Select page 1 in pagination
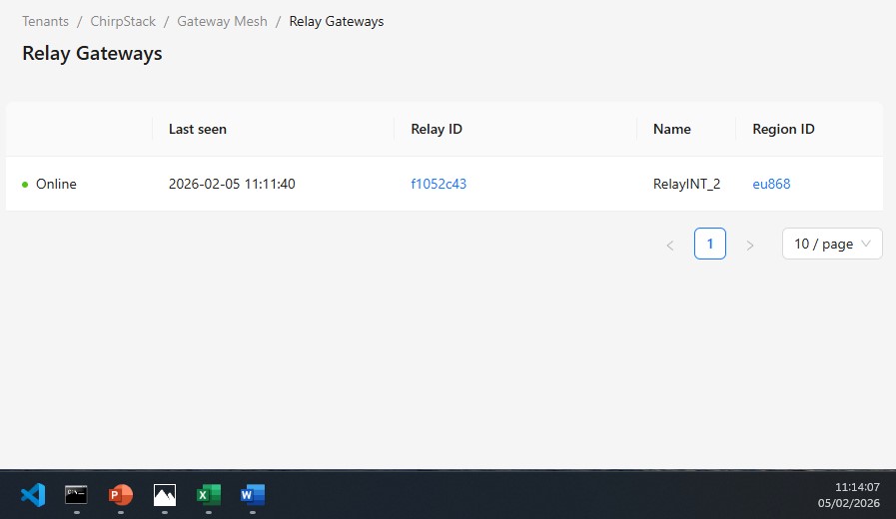 [x=710, y=245]
